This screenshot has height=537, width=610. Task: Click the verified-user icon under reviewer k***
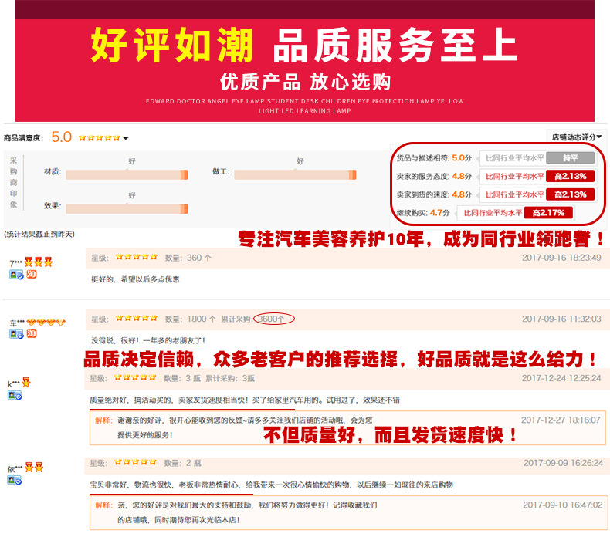tap(15, 396)
